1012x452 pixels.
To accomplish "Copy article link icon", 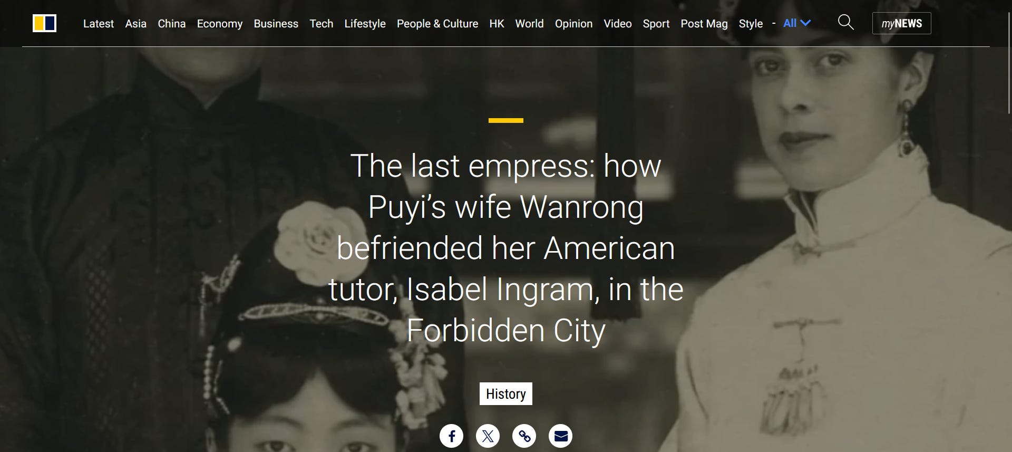I will [524, 436].
